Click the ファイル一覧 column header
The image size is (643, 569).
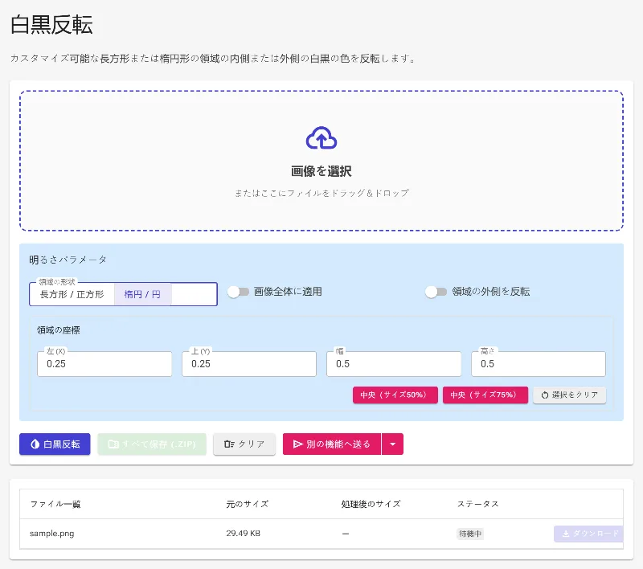[55, 504]
